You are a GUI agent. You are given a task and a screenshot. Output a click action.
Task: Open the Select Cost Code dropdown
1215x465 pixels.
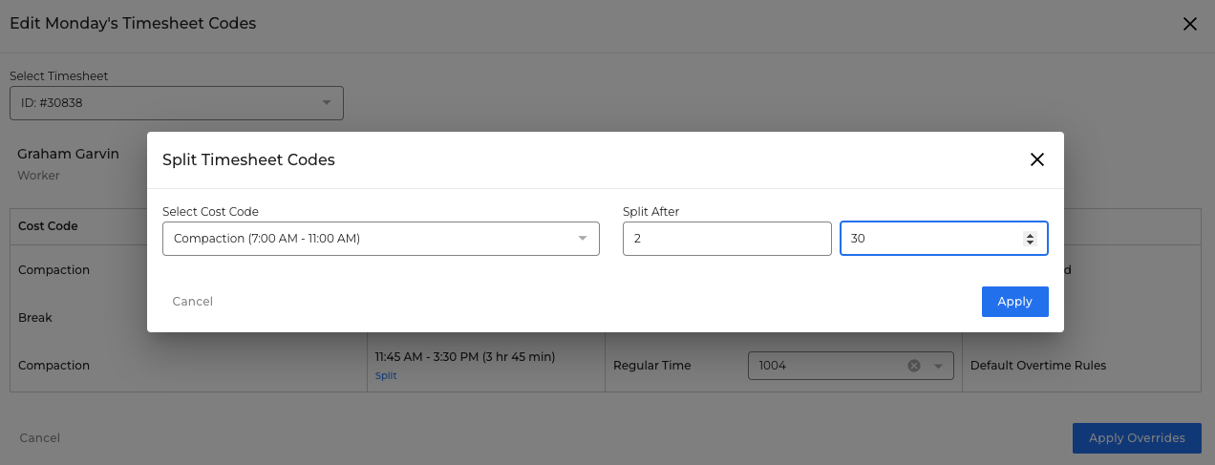381,239
